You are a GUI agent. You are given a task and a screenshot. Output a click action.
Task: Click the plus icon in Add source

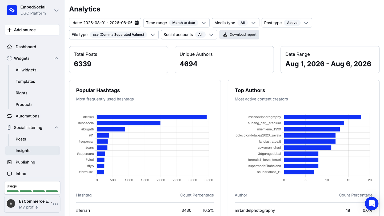click(x=9, y=30)
